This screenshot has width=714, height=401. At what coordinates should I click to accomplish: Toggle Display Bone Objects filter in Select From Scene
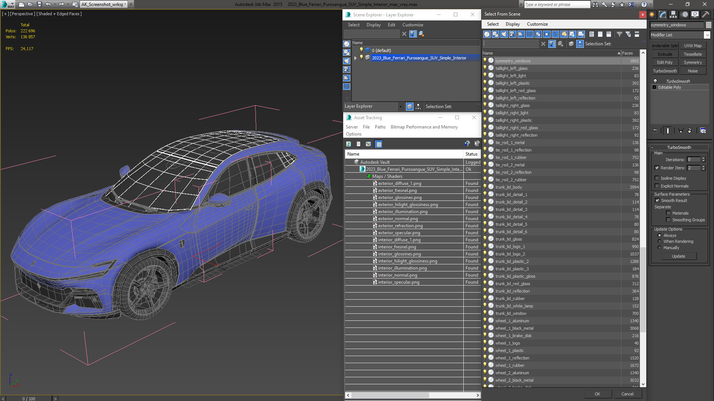point(555,34)
